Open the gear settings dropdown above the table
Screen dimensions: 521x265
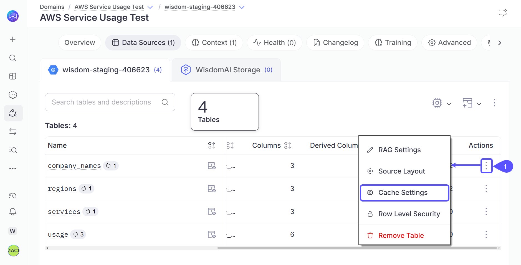tap(442, 103)
